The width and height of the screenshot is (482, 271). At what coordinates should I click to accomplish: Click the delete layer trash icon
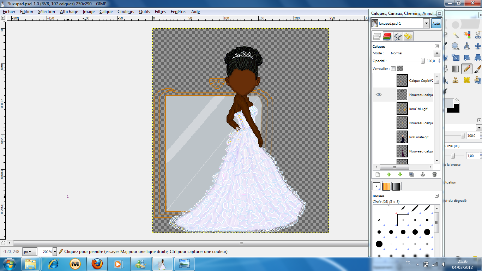[x=434, y=174]
